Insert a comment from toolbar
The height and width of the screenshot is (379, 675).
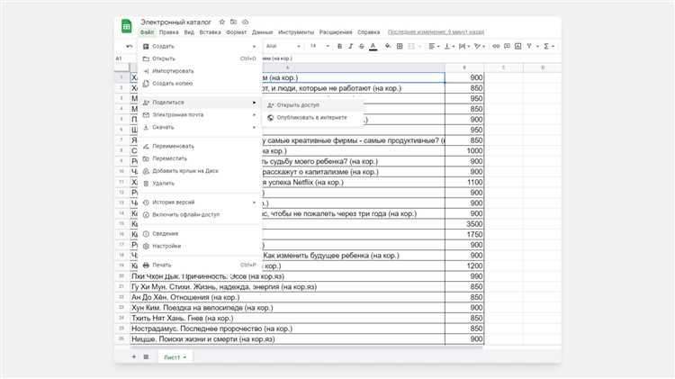pyautogui.click(x=507, y=46)
